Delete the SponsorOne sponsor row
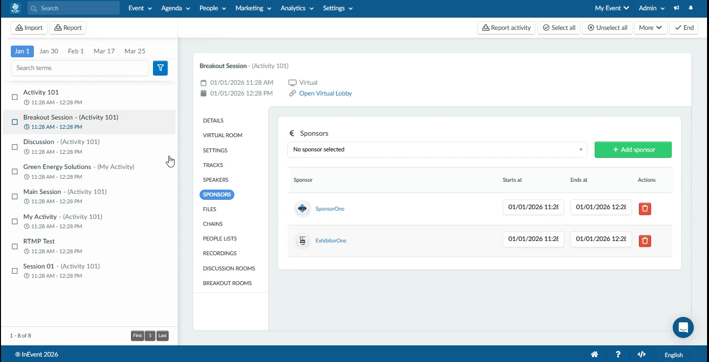Image resolution: width=709 pixels, height=362 pixels. click(645, 209)
